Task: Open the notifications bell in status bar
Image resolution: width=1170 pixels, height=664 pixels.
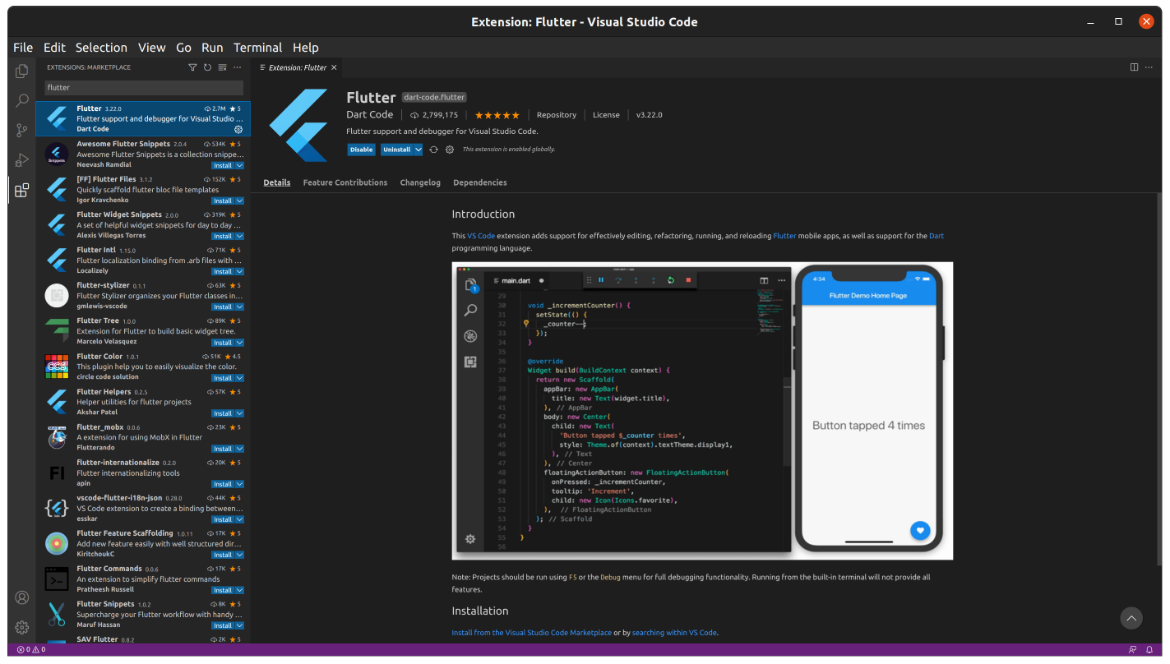Action: coord(1149,649)
